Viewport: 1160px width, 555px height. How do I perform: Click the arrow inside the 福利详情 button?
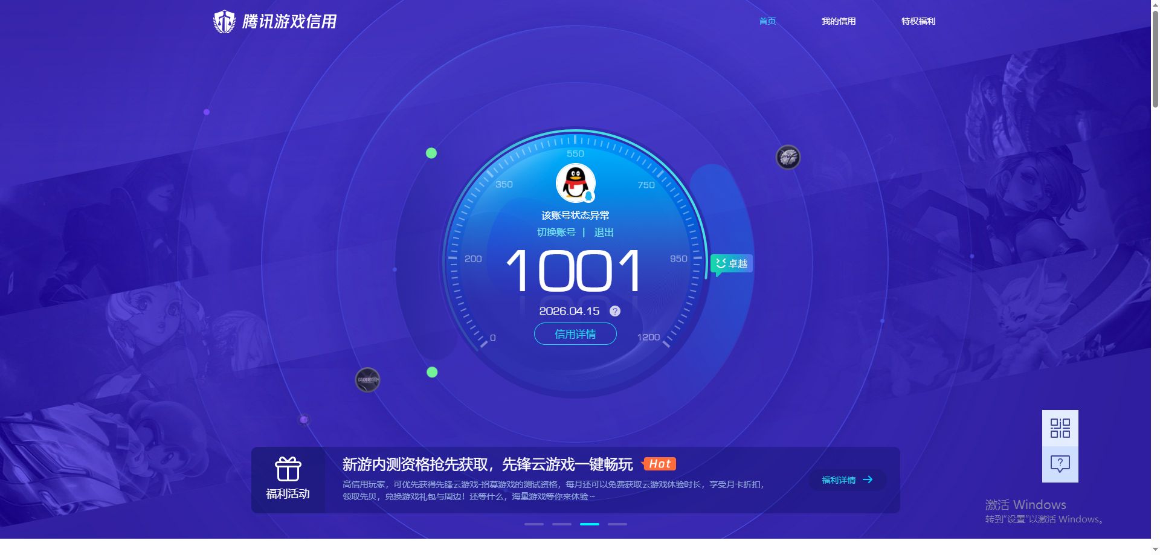pyautogui.click(x=869, y=480)
